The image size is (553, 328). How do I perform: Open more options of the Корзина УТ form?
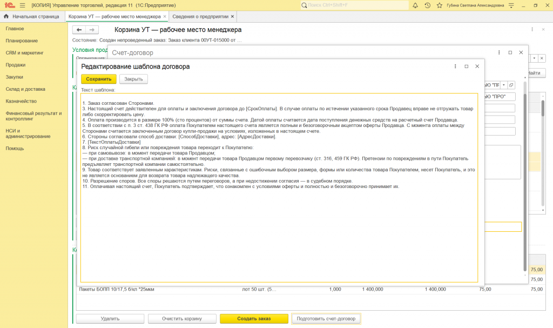(532, 29)
